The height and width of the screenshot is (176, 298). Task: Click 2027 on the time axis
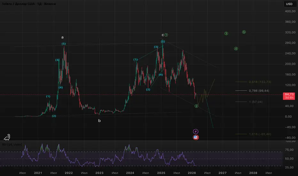222,173
